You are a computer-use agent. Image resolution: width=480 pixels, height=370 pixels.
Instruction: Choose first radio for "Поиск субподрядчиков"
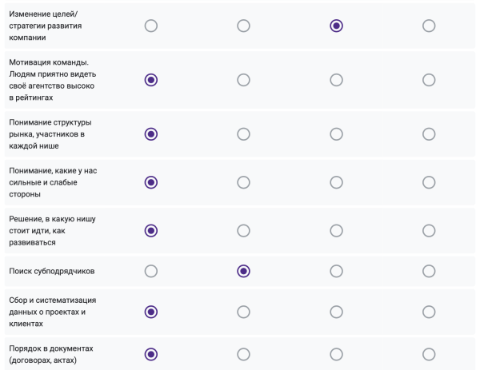tap(151, 271)
